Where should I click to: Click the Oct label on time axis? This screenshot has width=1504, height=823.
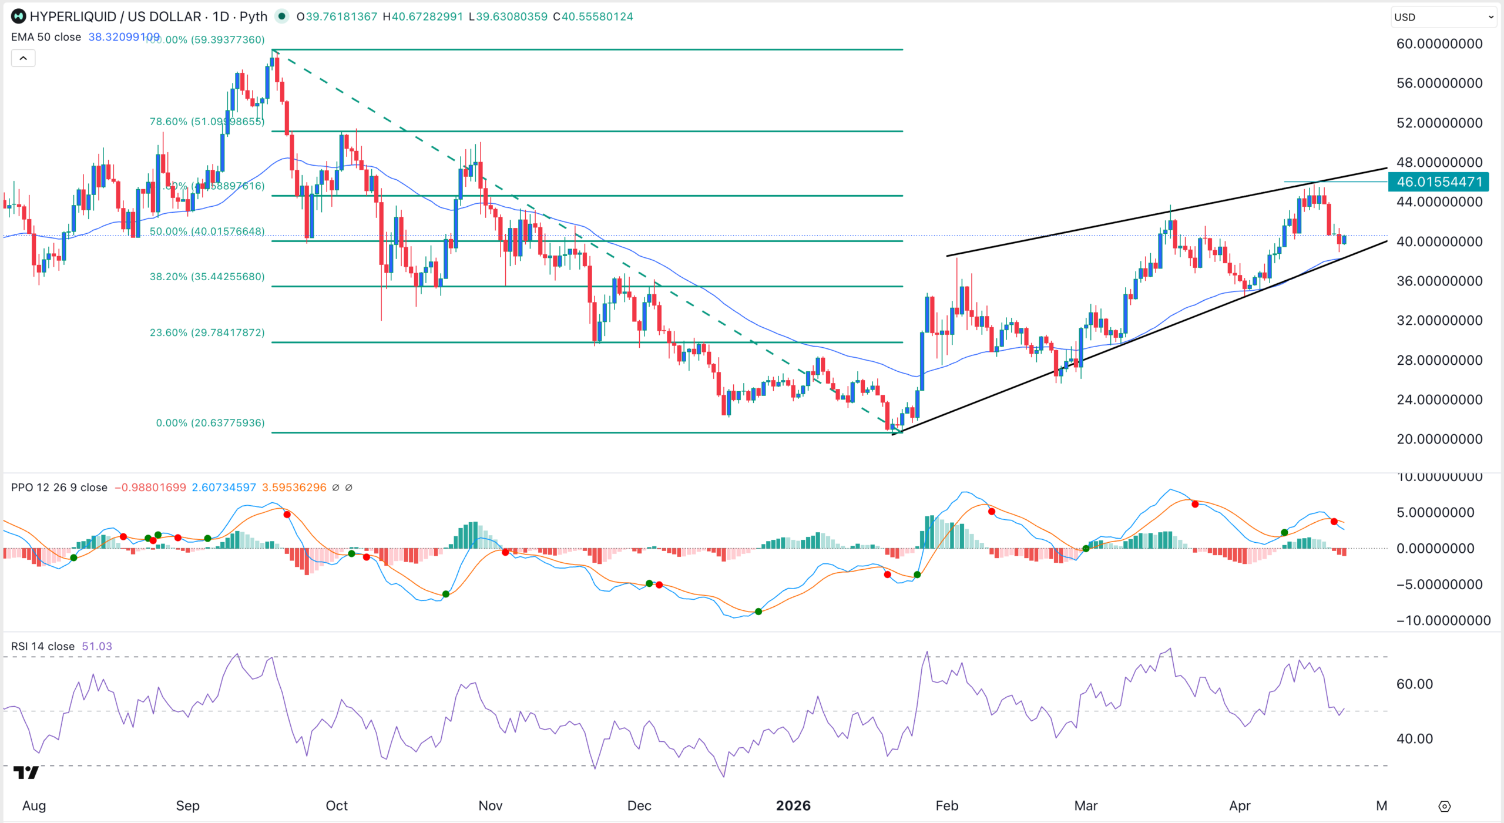[337, 805]
